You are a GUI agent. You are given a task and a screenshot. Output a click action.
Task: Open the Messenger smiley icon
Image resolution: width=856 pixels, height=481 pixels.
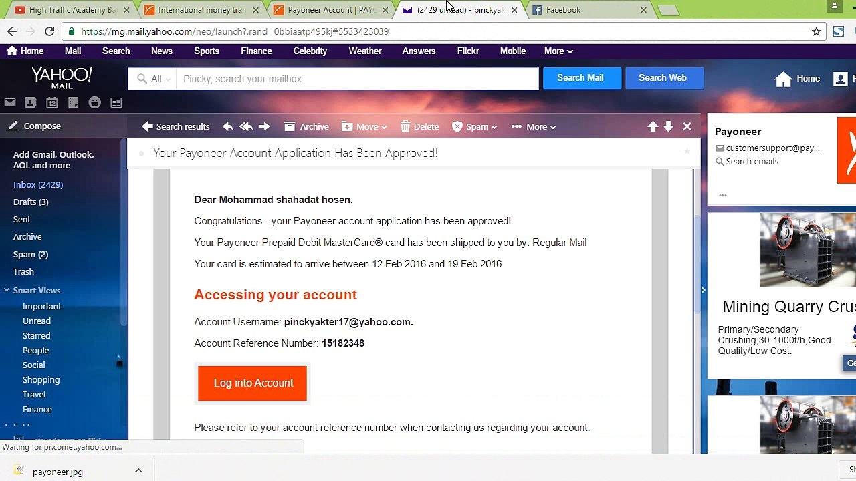pyautogui.click(x=95, y=102)
